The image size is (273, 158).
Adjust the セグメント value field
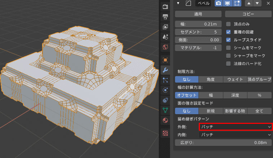[x=198, y=32]
